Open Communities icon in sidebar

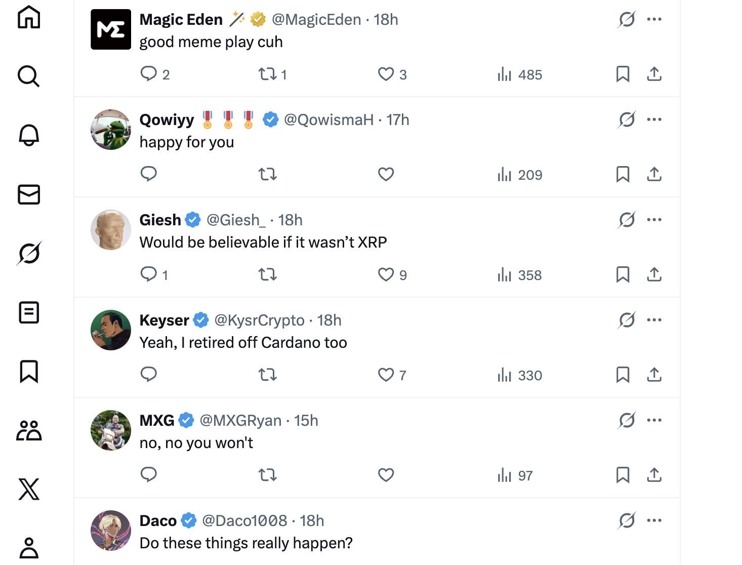pos(29,430)
